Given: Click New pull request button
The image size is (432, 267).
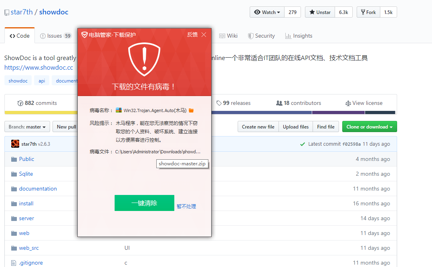Looking at the screenshot, I should pyautogui.click(x=65, y=126).
